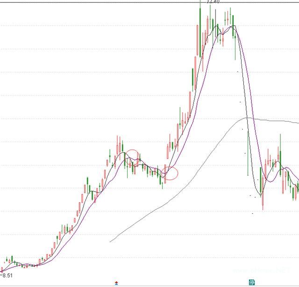Click the red-blue double-arrow event marker
This screenshot has width=299, height=287.
pyautogui.click(x=116, y=283)
